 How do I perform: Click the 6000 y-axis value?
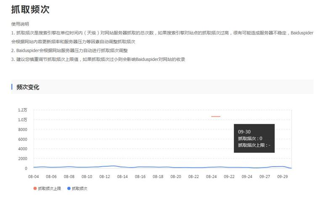(x=23, y=139)
